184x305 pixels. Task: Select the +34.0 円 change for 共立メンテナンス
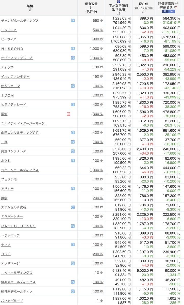pos(147,153)
